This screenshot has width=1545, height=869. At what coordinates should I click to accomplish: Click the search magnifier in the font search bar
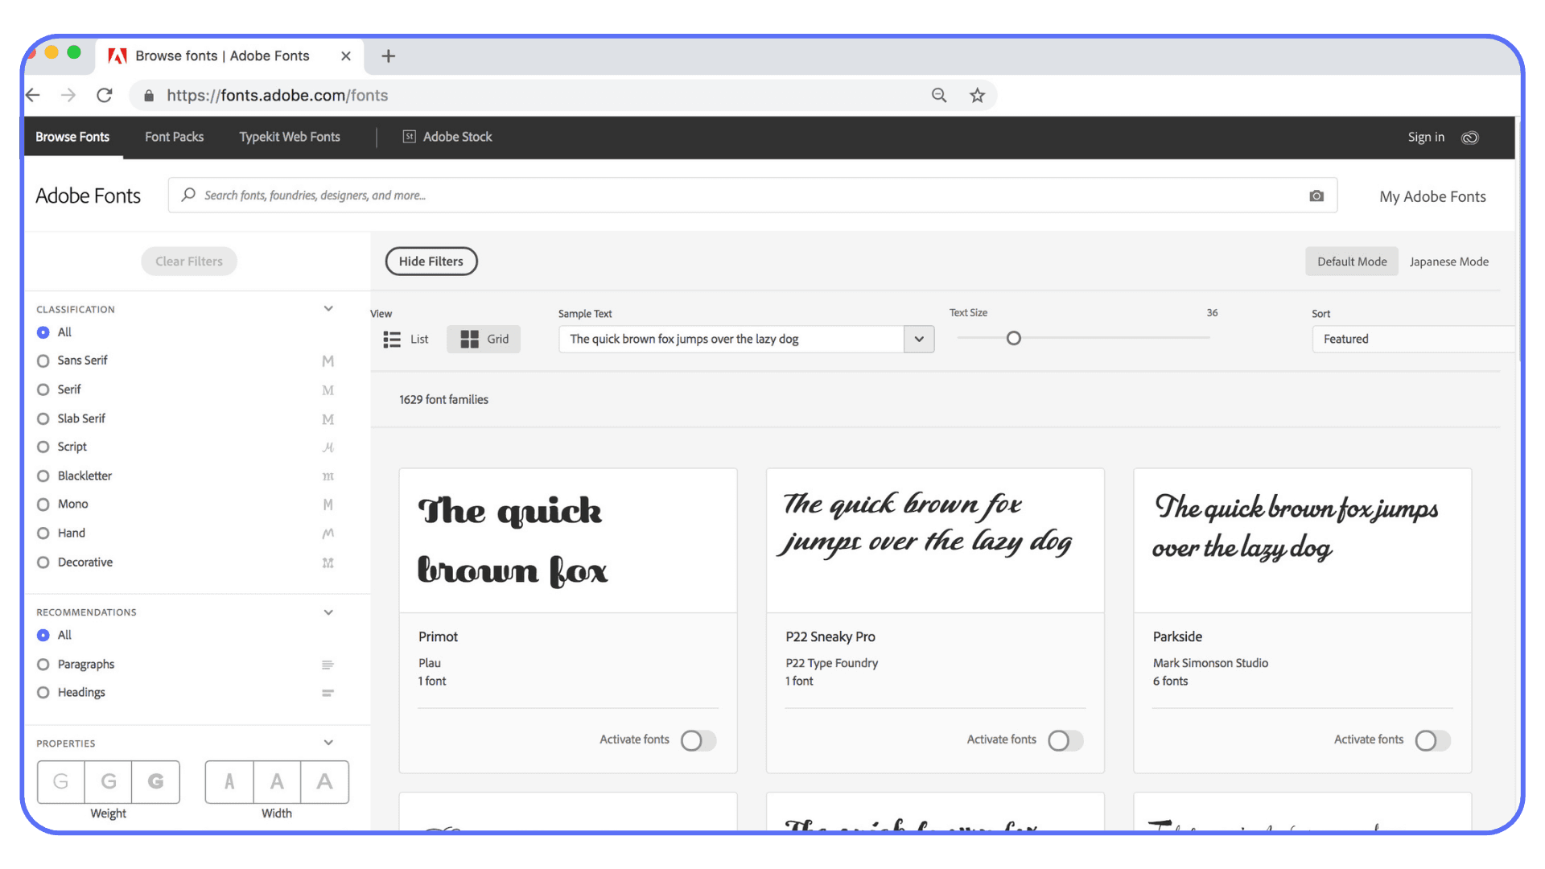click(187, 196)
